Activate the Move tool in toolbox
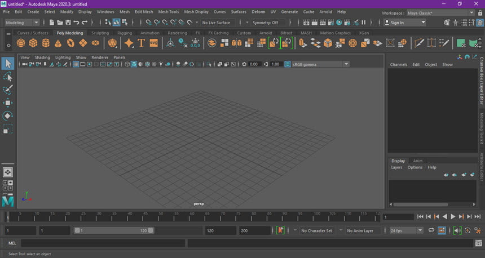Viewport: 485px width, 258px height. (8, 103)
